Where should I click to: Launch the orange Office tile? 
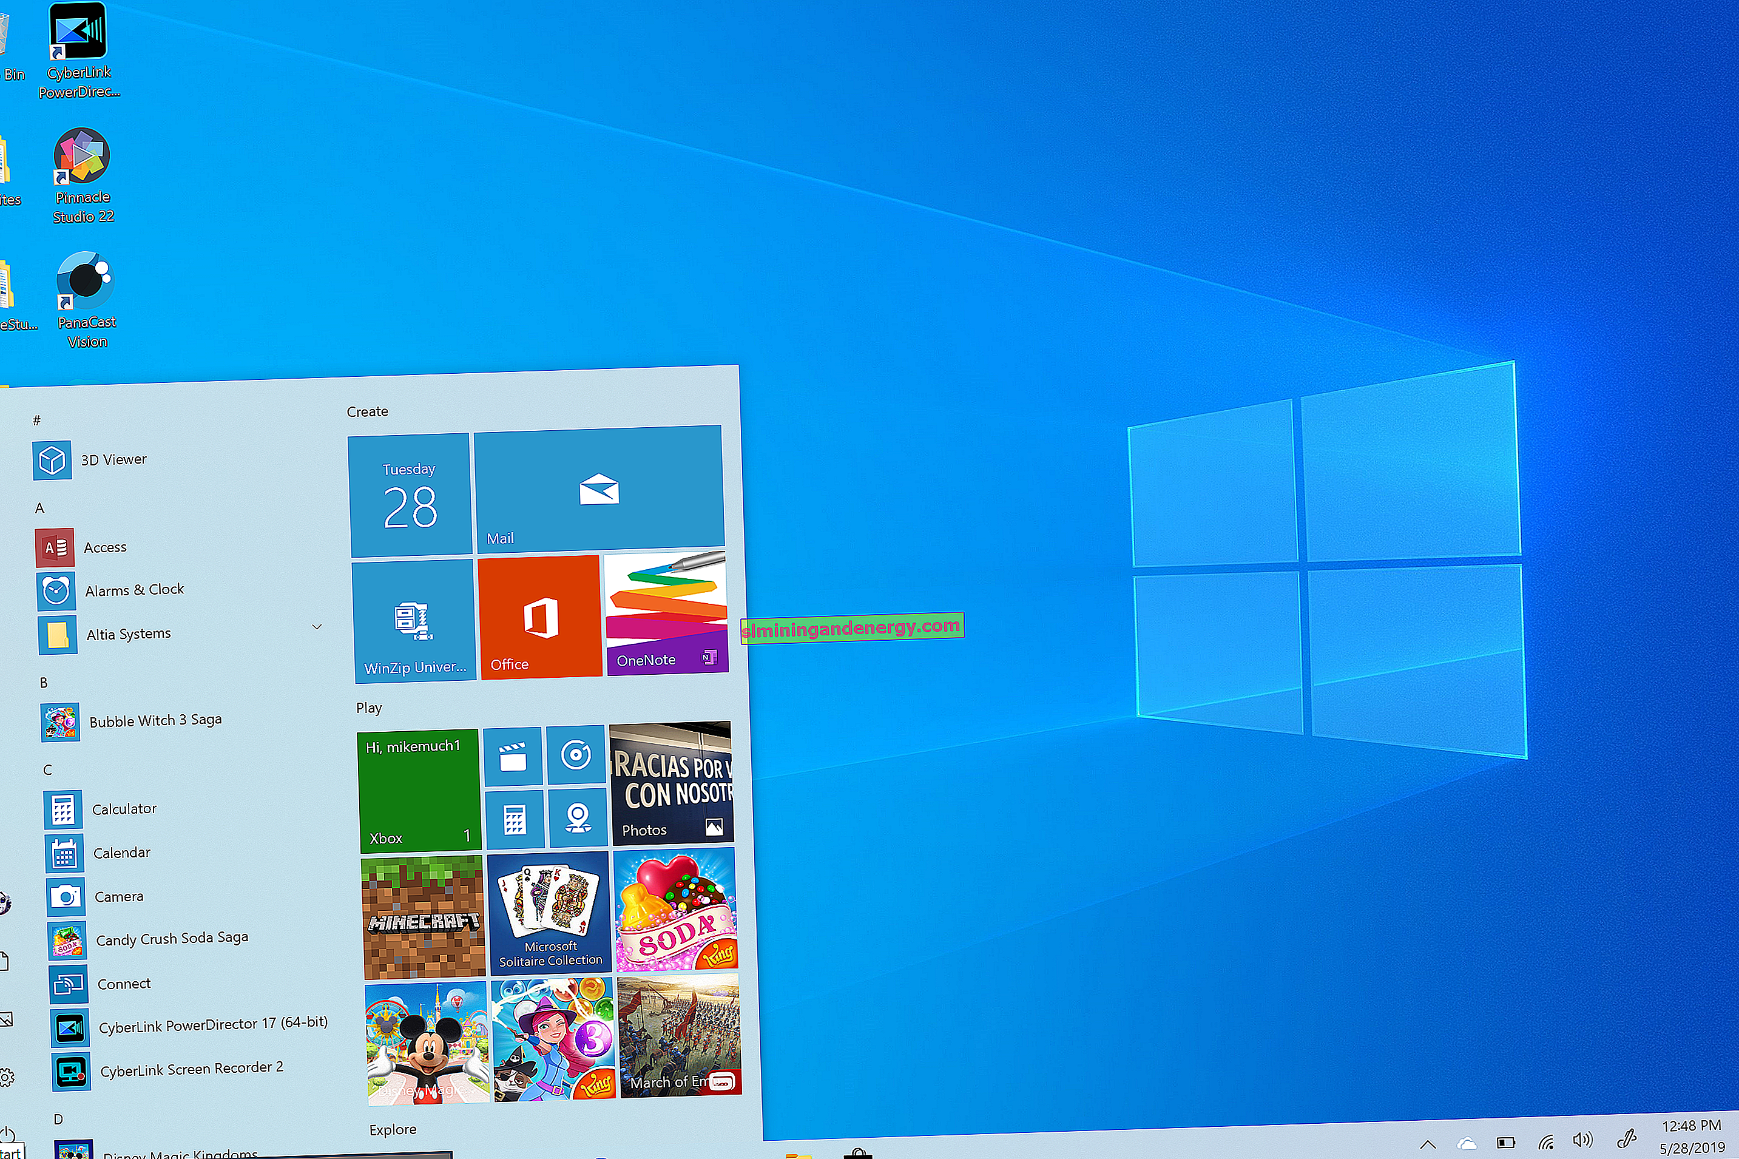540,617
